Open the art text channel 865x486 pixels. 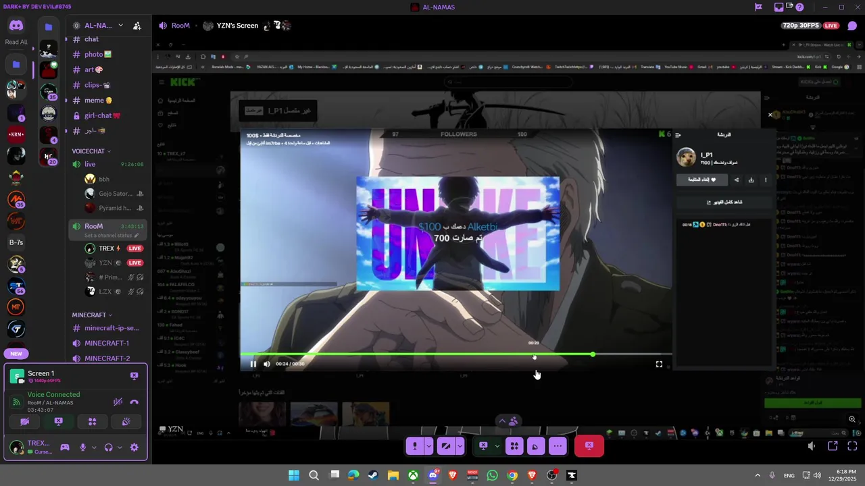coord(108,70)
